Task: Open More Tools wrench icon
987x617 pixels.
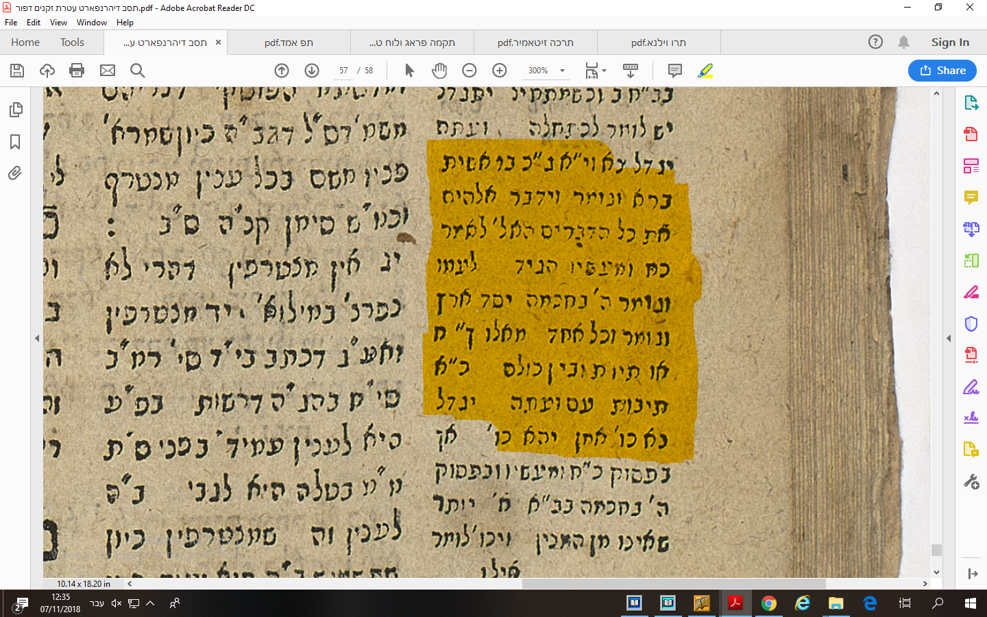Action: pos(971,482)
